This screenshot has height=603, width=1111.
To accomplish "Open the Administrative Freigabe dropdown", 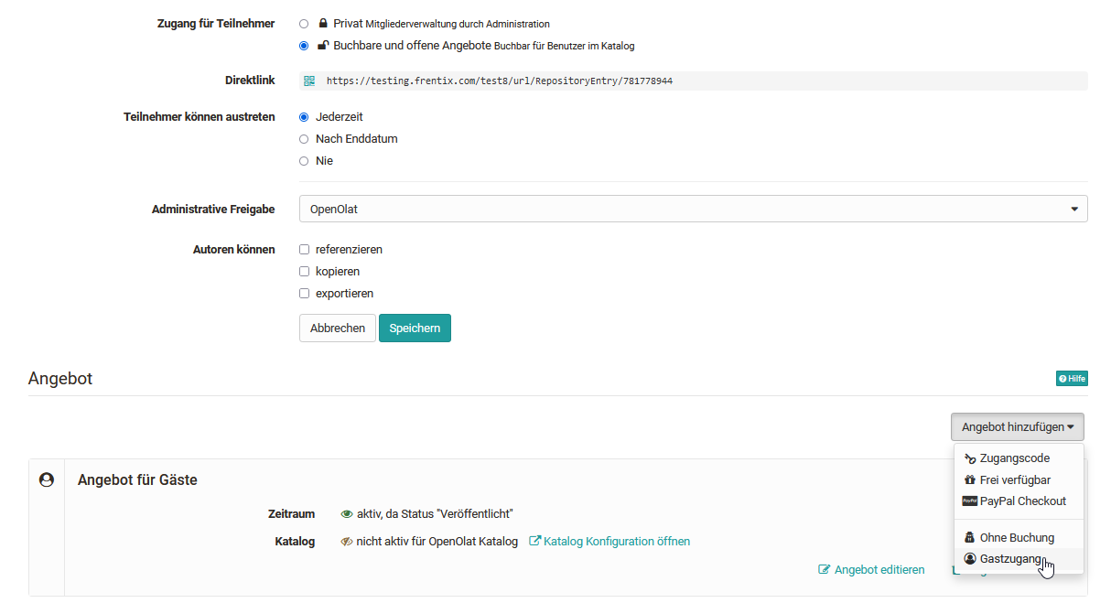I will coord(693,209).
